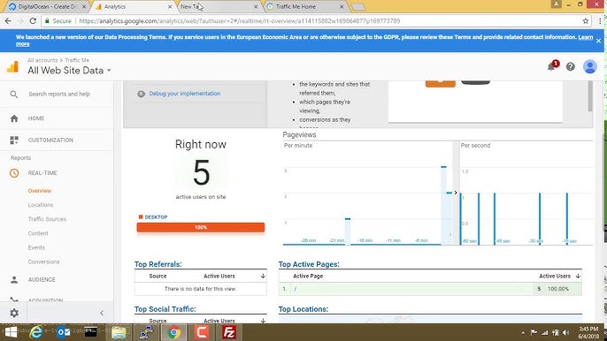This screenshot has width=607, height=341.
Task: Sort Top Referrals by Active Users arrow
Action: tap(263, 276)
